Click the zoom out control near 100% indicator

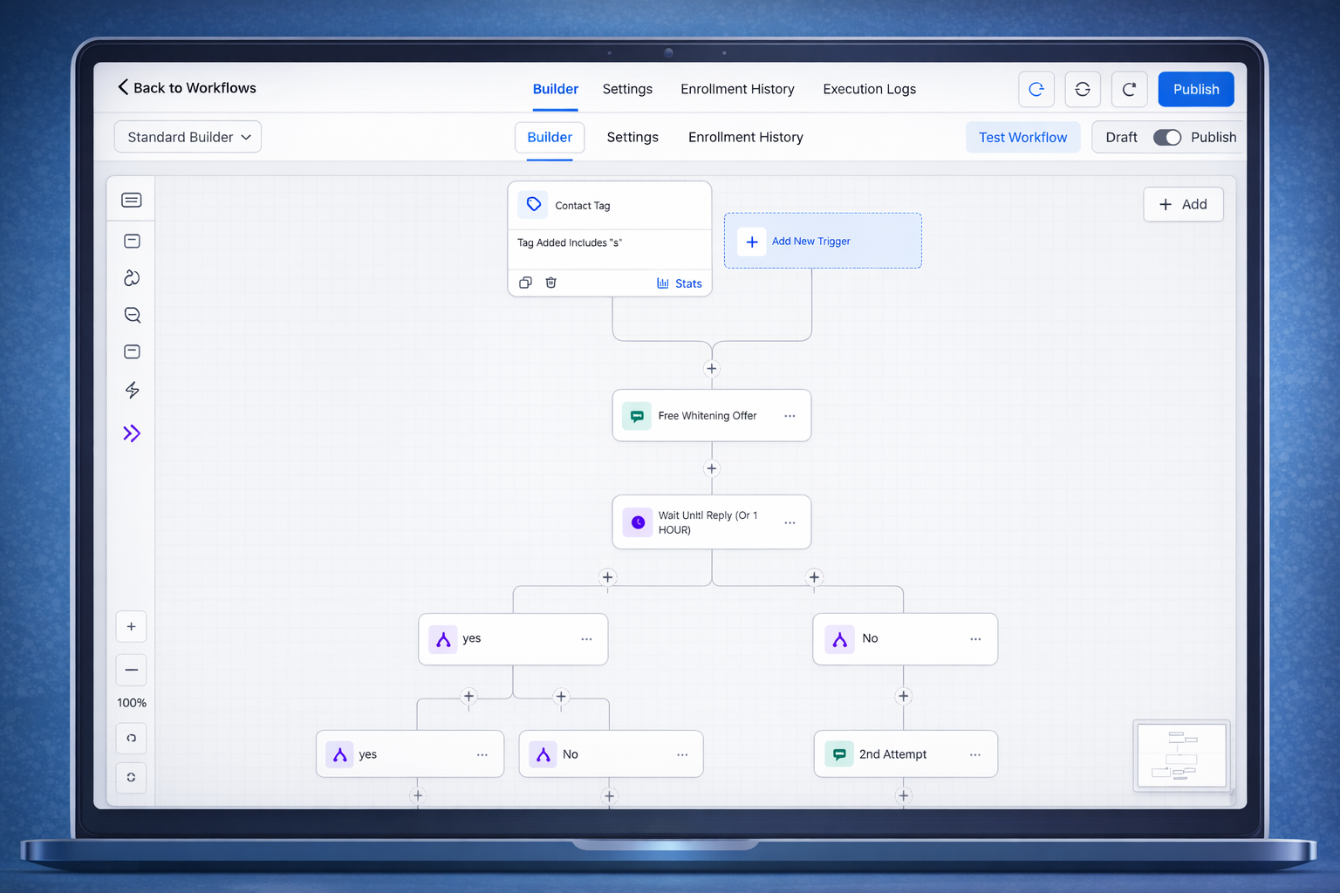(131, 670)
